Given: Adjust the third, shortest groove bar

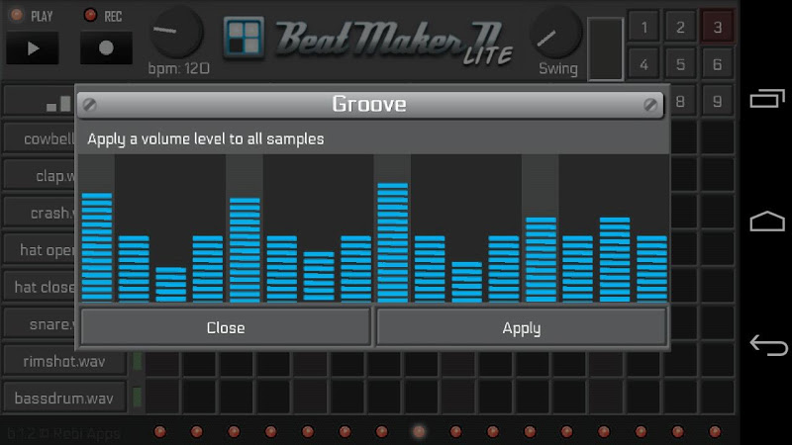Looking at the screenshot, I should click(x=170, y=285).
